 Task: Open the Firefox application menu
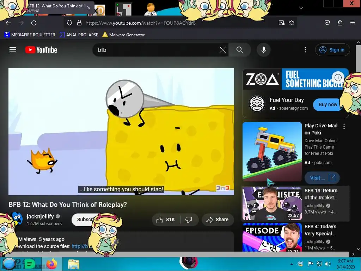tap(352, 23)
